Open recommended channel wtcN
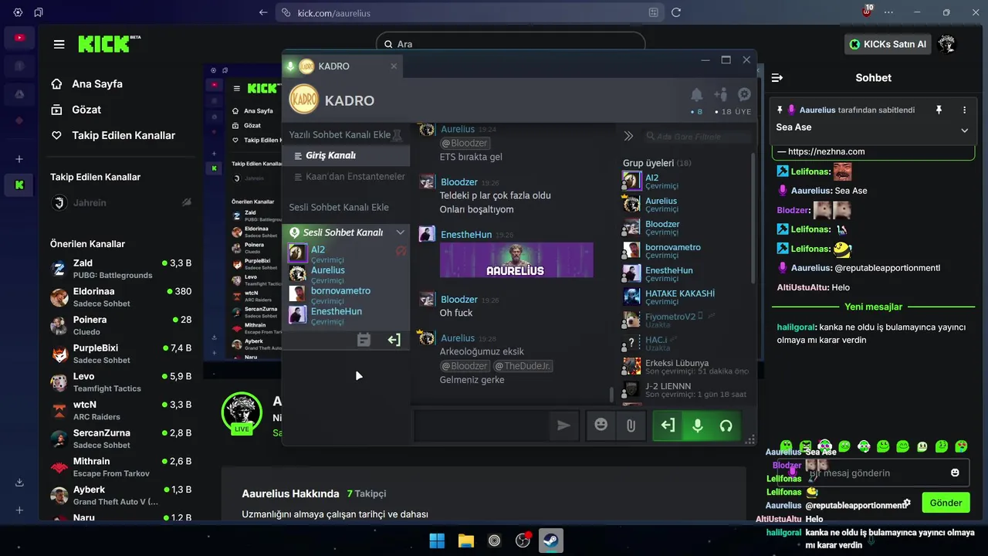 pos(120,410)
